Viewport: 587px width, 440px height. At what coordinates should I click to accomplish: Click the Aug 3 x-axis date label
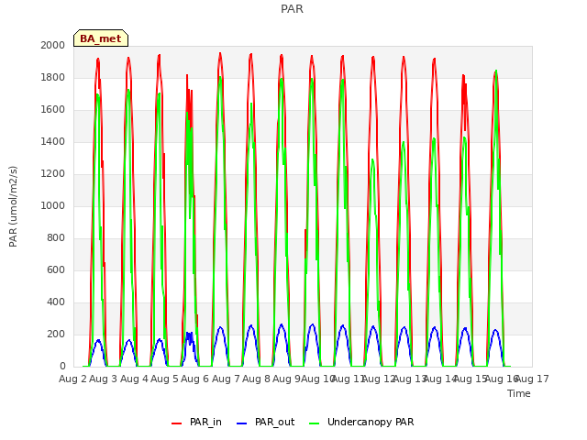pyautogui.click(x=104, y=379)
